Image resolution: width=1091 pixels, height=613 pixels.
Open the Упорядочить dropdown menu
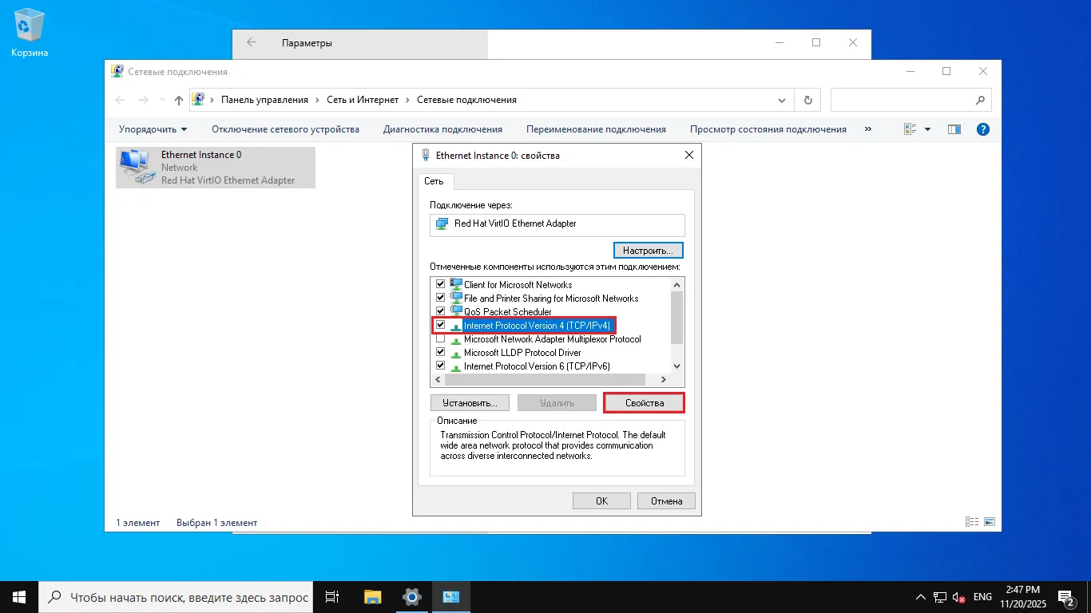(x=153, y=129)
